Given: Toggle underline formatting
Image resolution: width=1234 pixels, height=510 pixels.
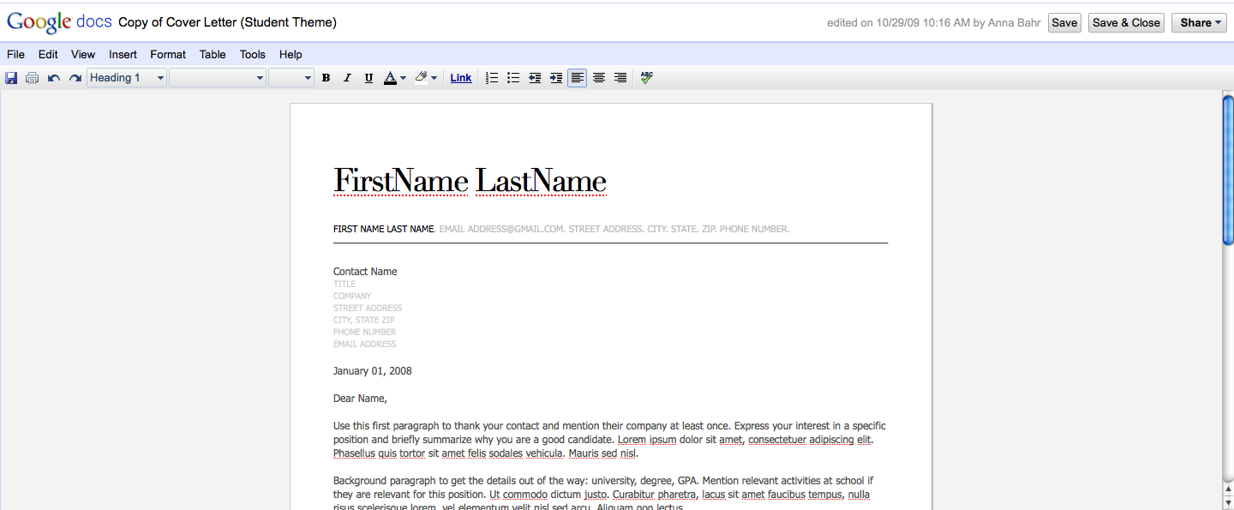Looking at the screenshot, I should point(368,78).
